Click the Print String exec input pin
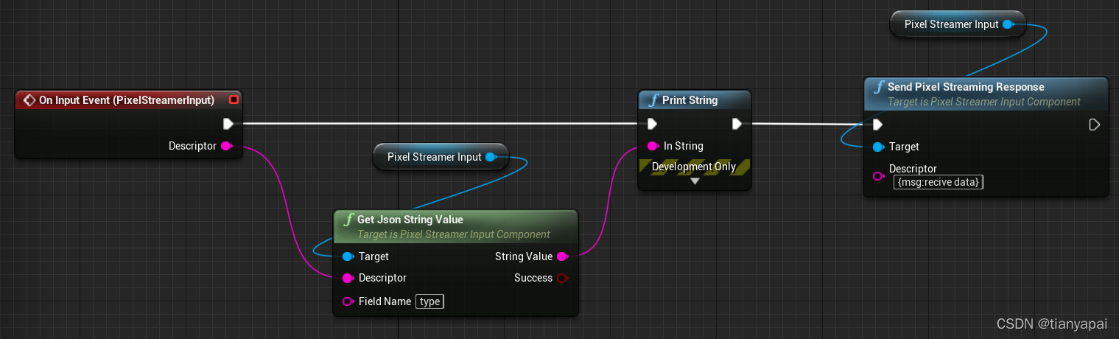This screenshot has height=339, width=1119. (x=652, y=123)
